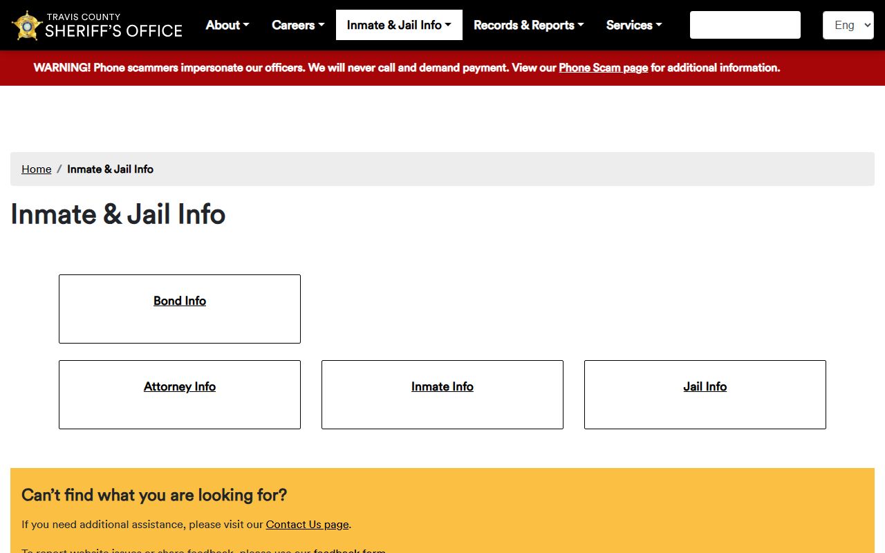885x553 pixels.
Task: Visit the Contact Us page link
Action: click(307, 525)
